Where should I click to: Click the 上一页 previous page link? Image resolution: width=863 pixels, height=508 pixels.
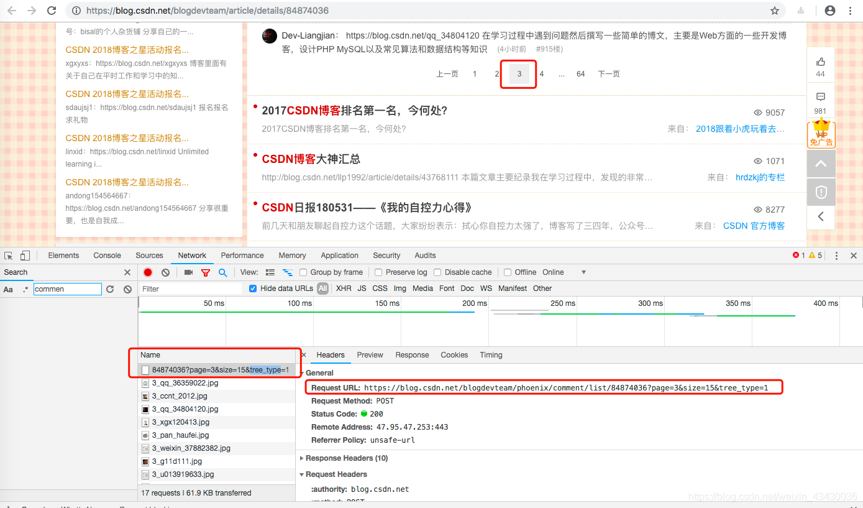[x=447, y=74]
